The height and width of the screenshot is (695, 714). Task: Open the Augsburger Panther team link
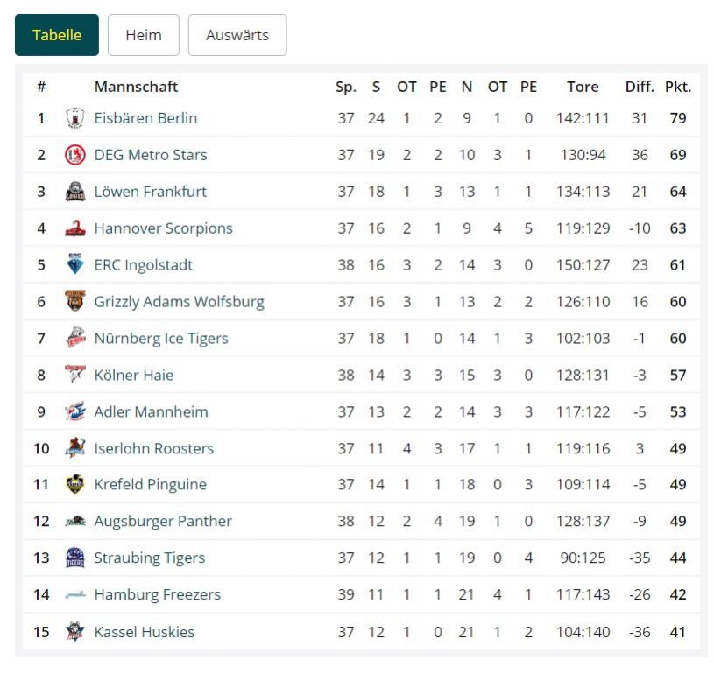[163, 521]
